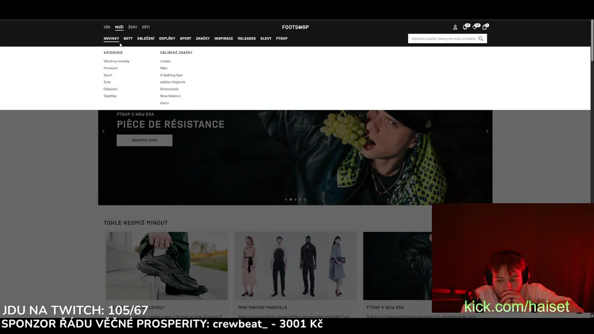Click Premium category link
This screenshot has height=334, width=594.
(110, 68)
